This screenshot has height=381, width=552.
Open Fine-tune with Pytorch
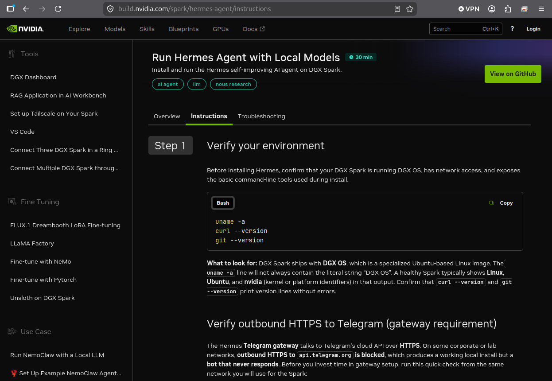43,280
